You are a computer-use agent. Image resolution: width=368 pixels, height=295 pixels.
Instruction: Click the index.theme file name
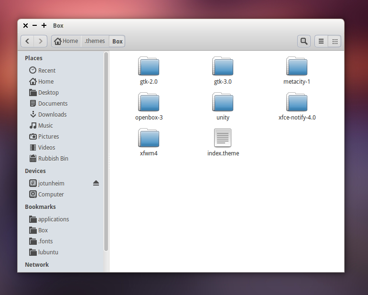click(x=223, y=153)
